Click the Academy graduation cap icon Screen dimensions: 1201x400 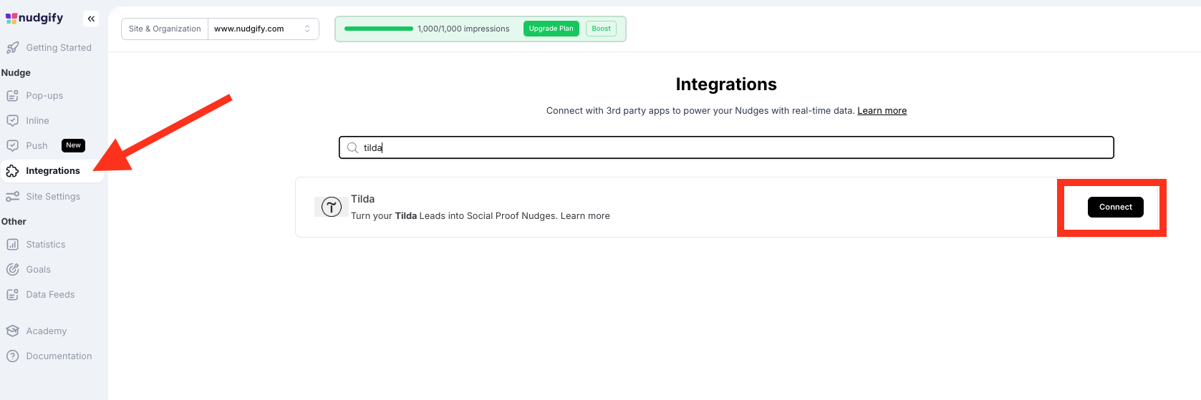(x=12, y=331)
